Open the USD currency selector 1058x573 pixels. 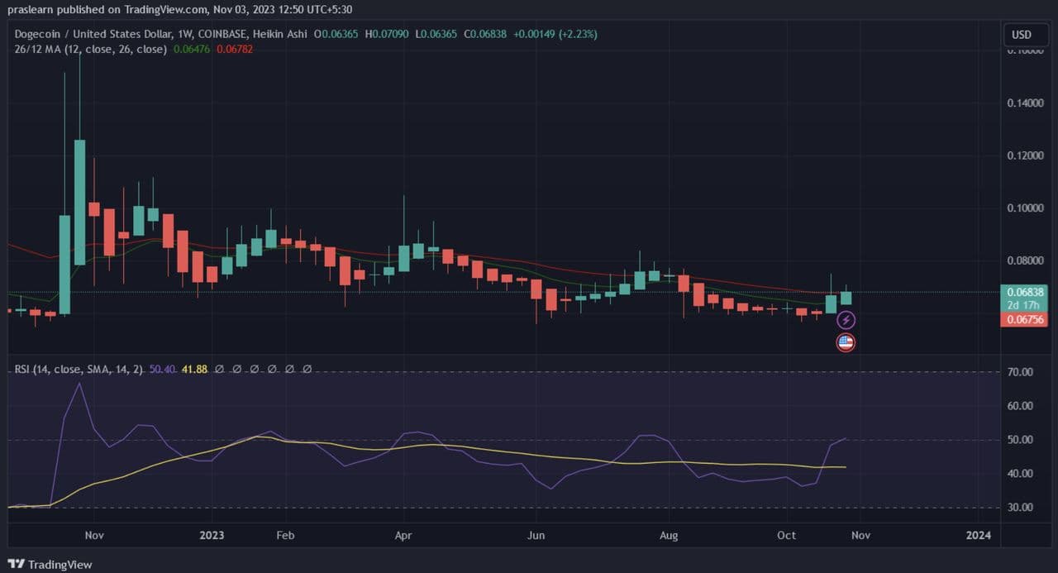point(1022,35)
